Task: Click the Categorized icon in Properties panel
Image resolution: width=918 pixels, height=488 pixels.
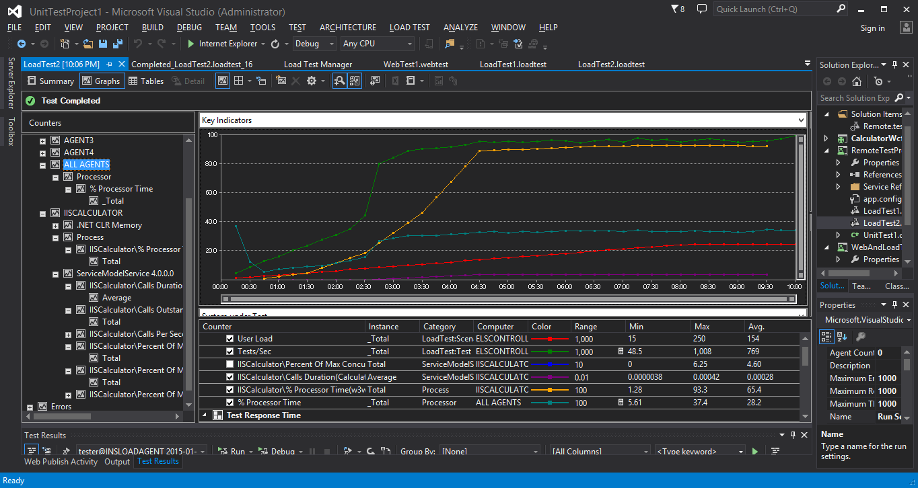Action: 827,336
